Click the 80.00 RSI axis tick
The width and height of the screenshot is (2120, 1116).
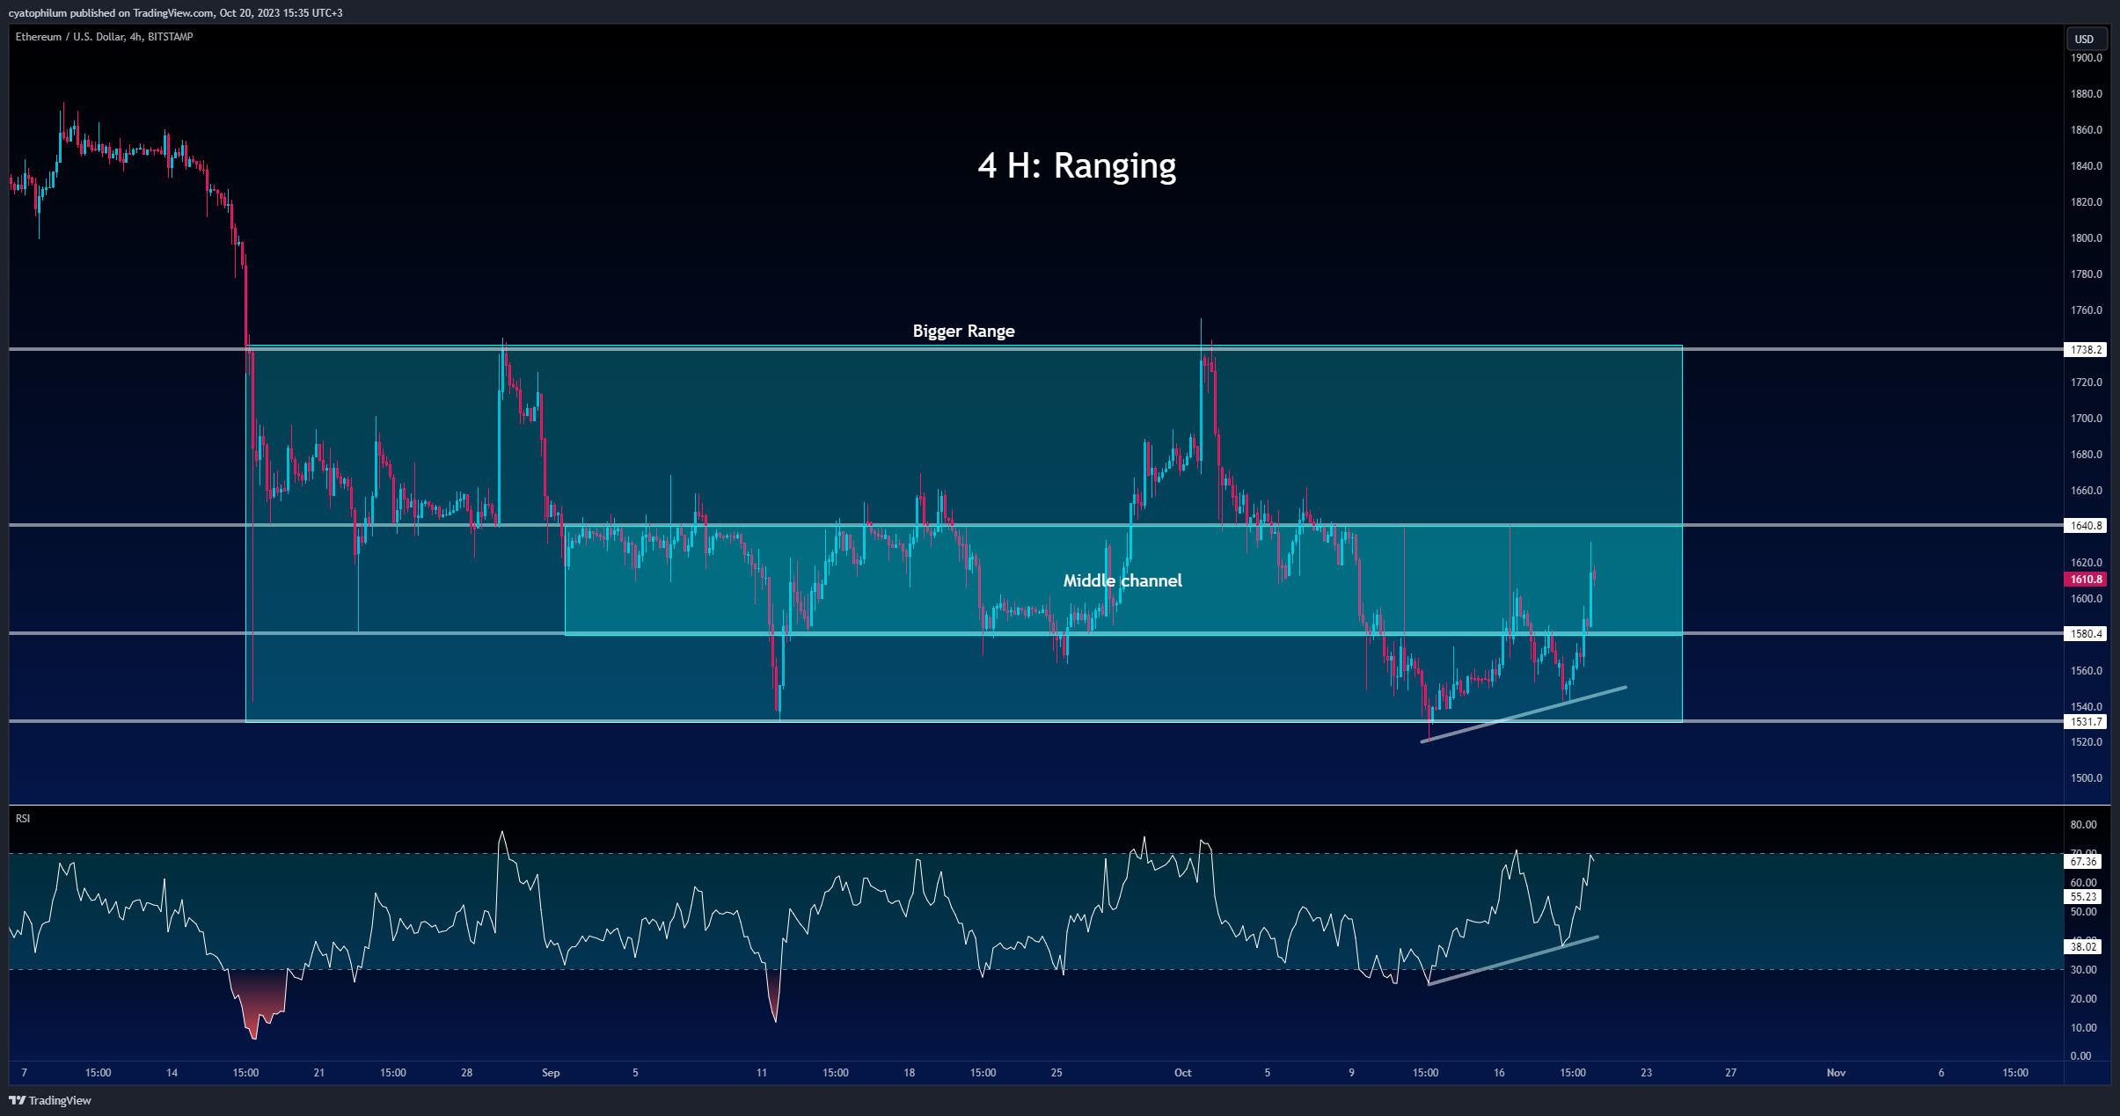click(2084, 825)
